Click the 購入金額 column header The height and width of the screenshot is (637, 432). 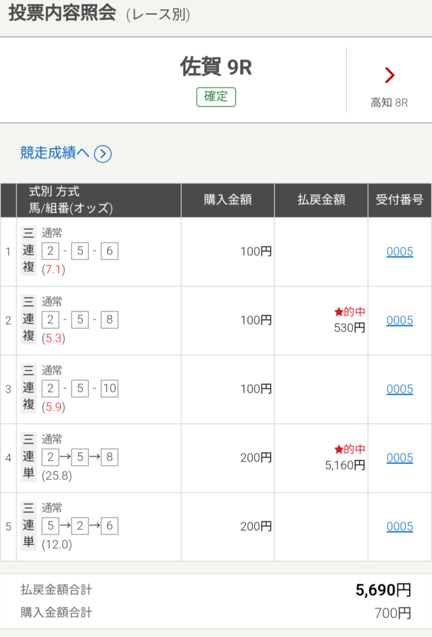tap(228, 200)
